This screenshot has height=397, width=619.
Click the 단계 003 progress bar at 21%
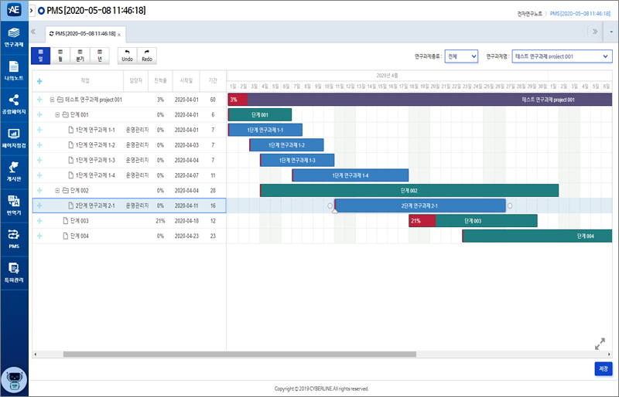point(422,221)
